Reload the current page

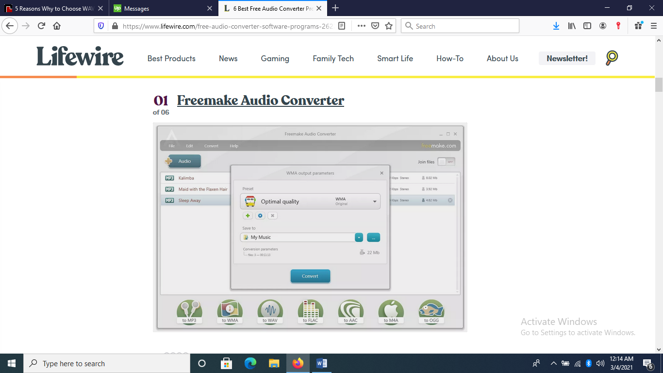point(41,26)
